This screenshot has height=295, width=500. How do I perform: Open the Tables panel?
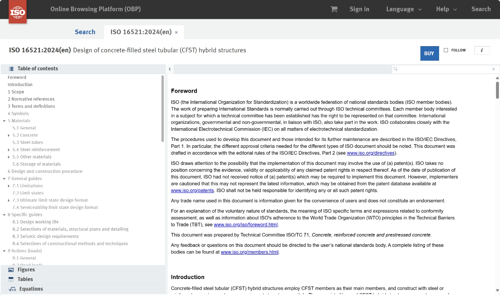click(25, 279)
